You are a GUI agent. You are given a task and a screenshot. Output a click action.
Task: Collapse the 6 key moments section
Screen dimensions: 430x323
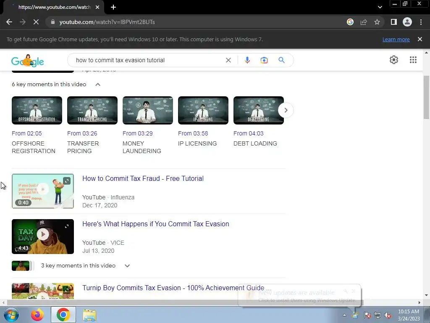[x=97, y=85]
